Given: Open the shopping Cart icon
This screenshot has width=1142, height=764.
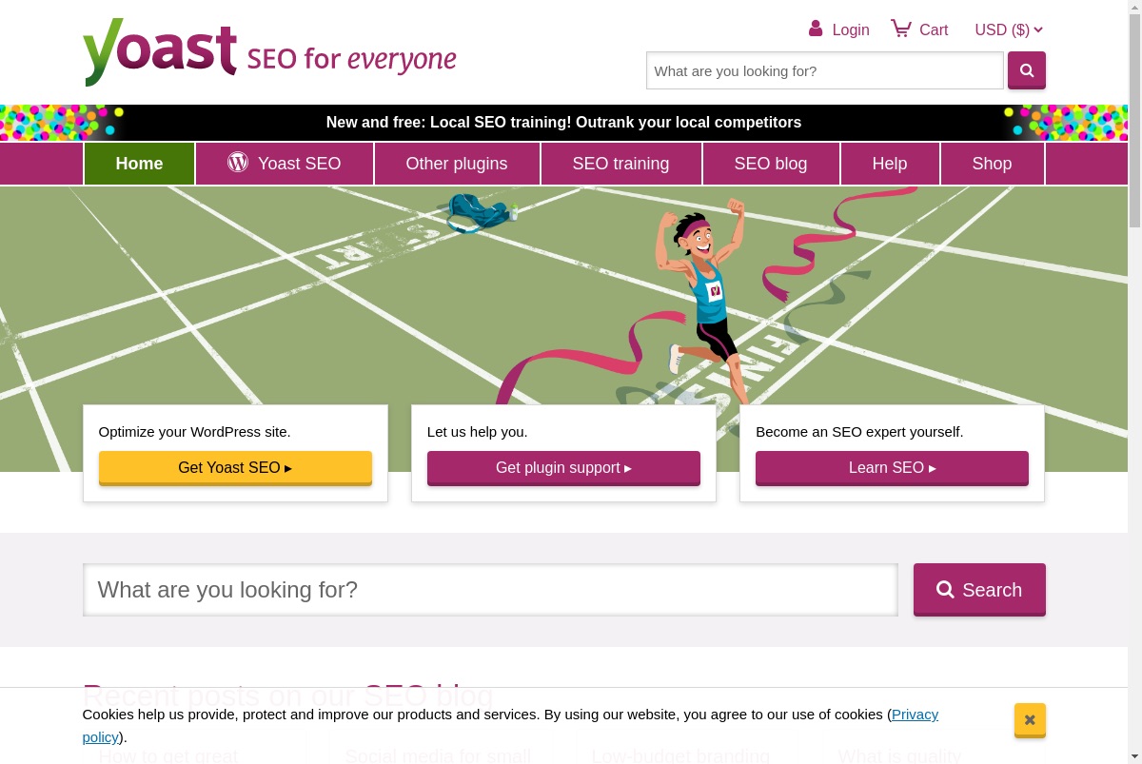Looking at the screenshot, I should [x=900, y=29].
